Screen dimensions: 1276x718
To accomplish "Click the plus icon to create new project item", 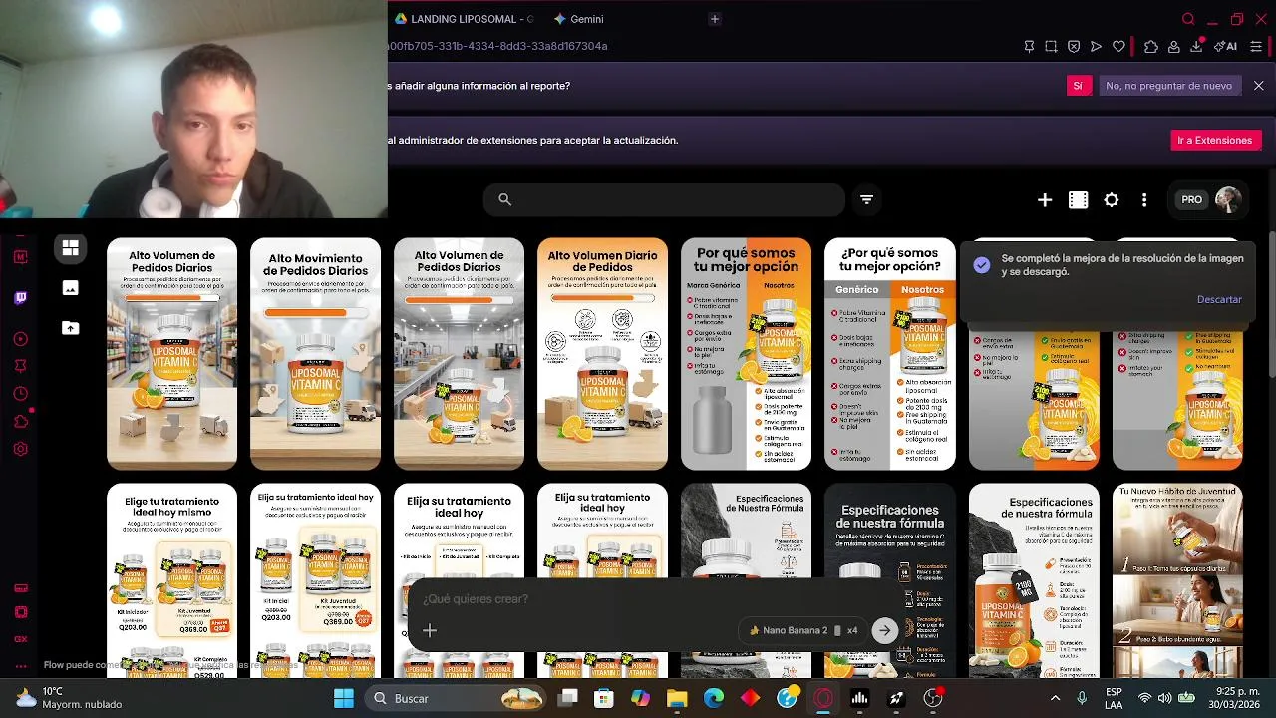I will point(1045,200).
